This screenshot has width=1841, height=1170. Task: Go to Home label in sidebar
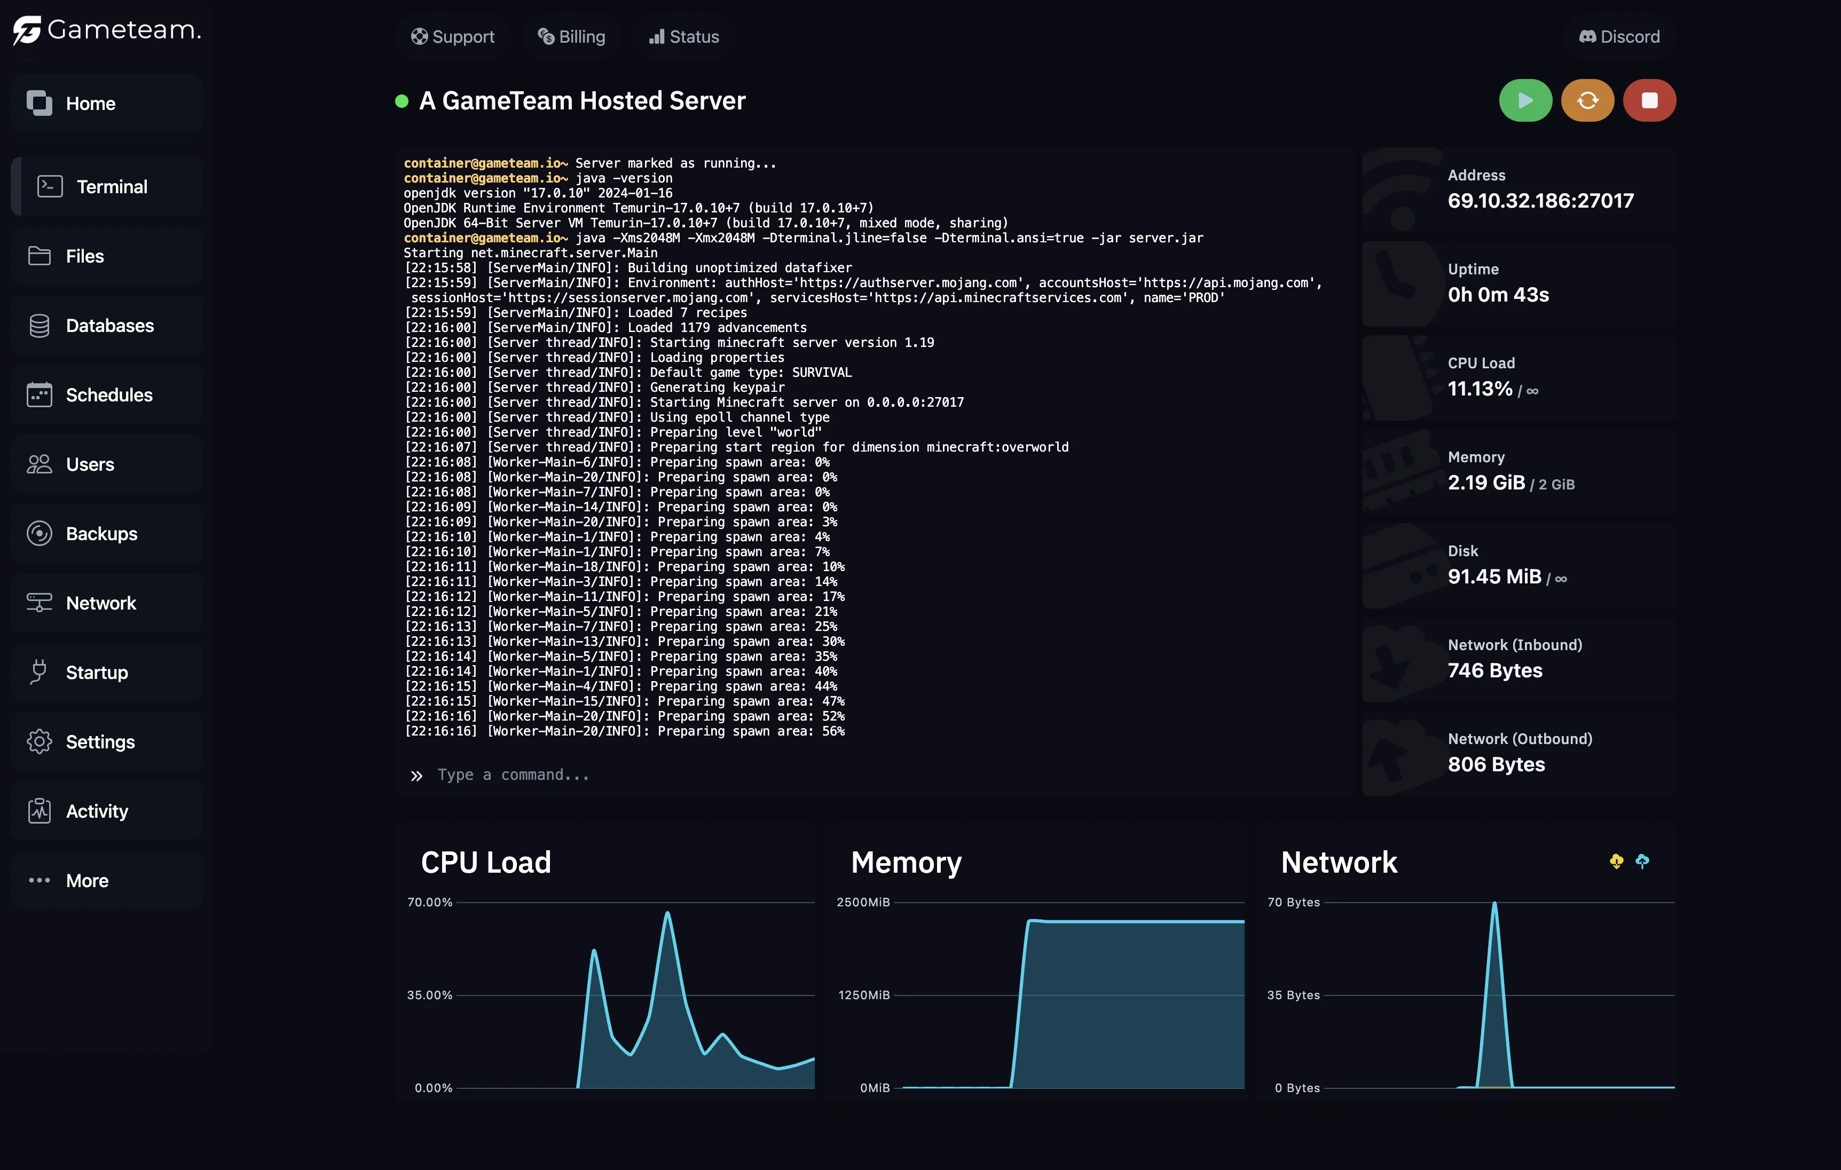click(91, 103)
